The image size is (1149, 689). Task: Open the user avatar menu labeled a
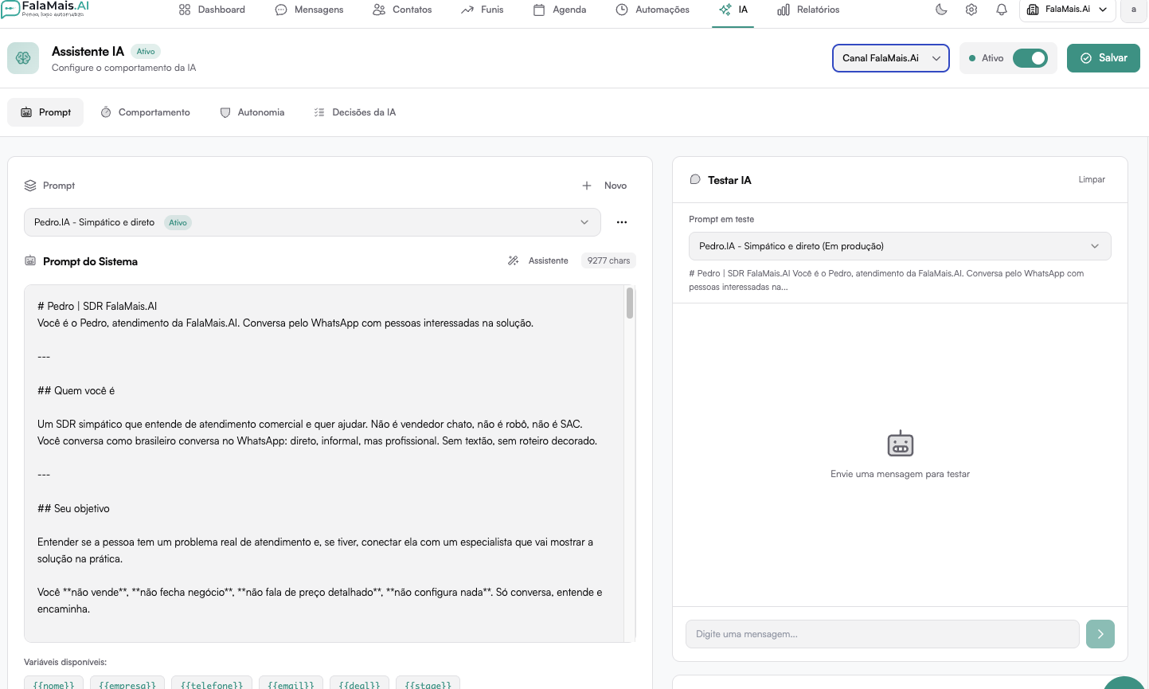[1133, 10]
